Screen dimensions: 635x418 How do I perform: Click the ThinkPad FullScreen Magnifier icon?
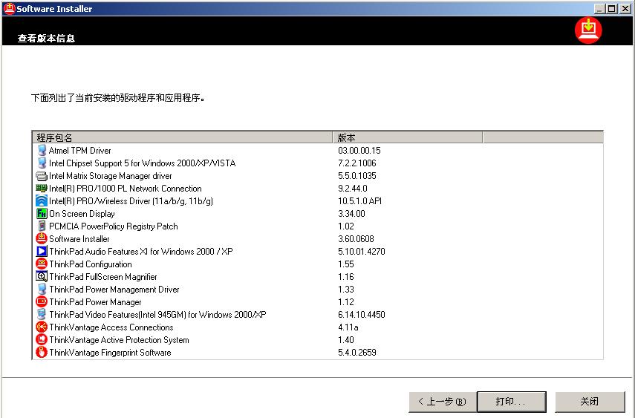pos(42,277)
